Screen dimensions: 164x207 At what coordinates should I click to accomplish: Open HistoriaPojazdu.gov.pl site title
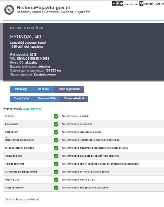pyautogui.click(x=43, y=8)
